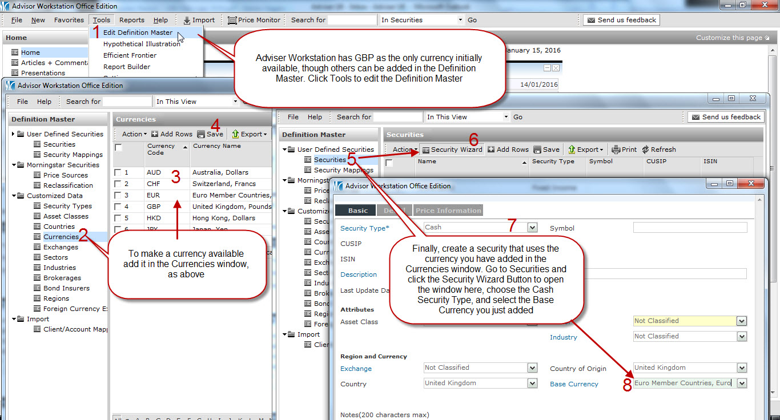Screen dimensions: 780x420
Task: Refresh the Securities list
Action: [658, 150]
